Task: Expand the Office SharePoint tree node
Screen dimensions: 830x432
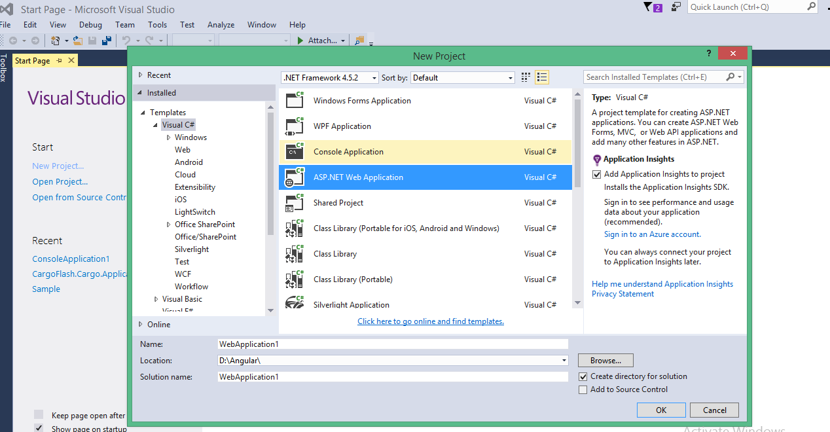Action: click(168, 225)
